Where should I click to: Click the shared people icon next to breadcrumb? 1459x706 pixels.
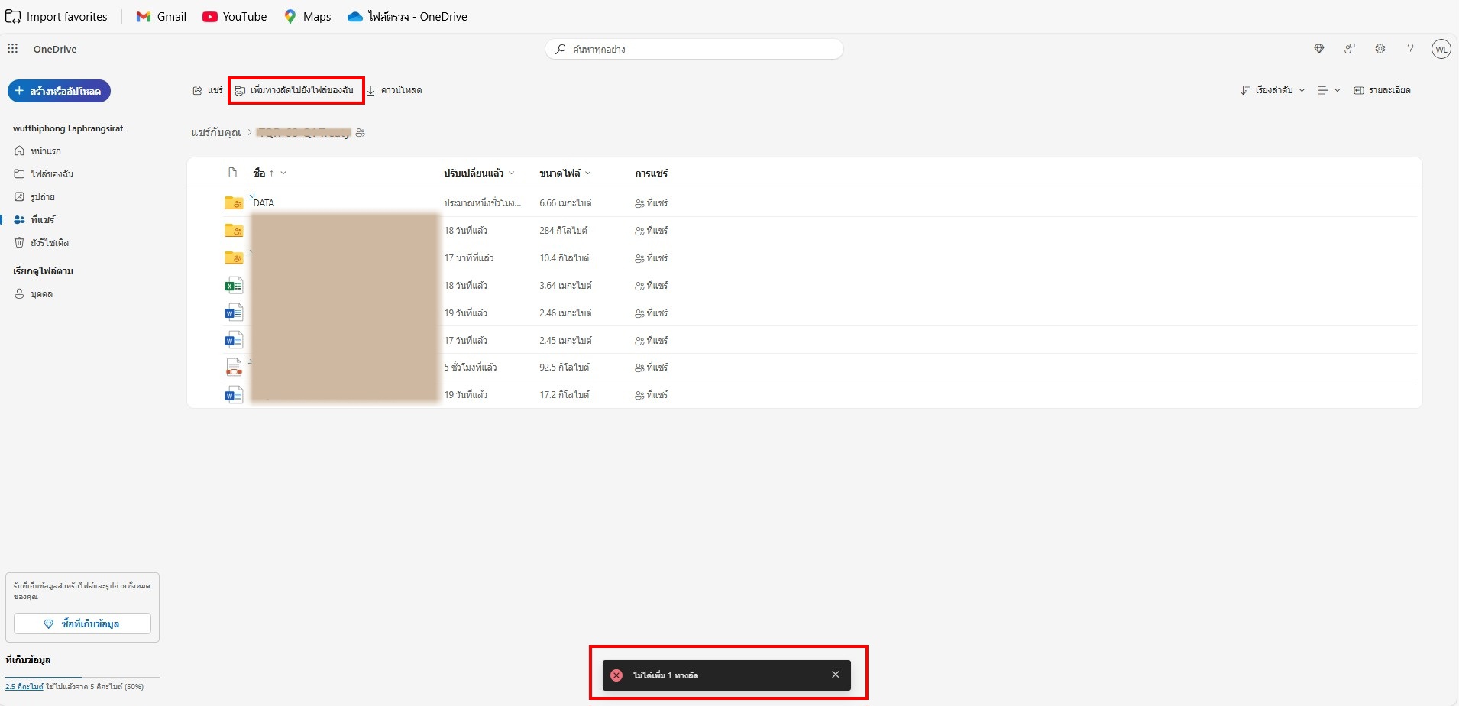pyautogui.click(x=361, y=133)
